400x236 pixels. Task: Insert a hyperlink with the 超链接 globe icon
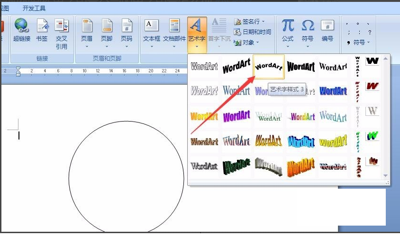[x=22, y=26]
